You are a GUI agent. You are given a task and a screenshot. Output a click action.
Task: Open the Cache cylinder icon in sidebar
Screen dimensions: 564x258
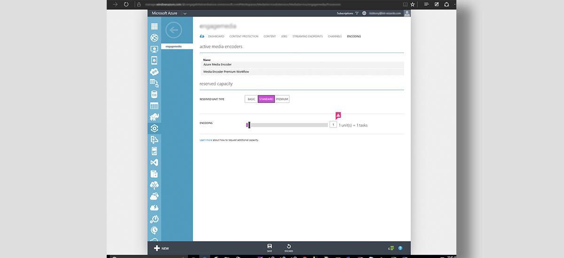coord(154,174)
